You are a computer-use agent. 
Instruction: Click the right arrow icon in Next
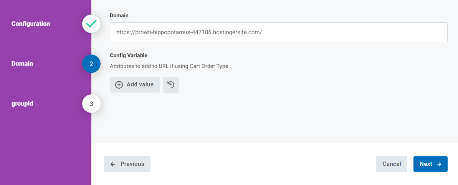click(439, 164)
